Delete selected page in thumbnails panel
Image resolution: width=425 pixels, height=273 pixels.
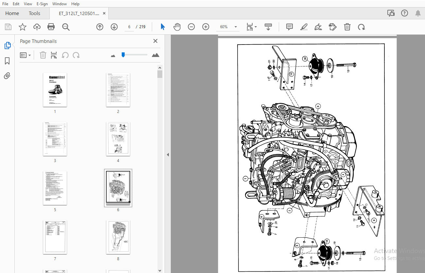(x=43, y=55)
